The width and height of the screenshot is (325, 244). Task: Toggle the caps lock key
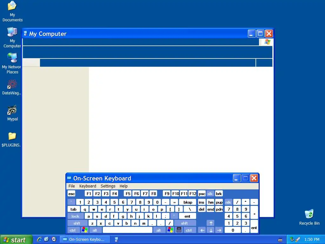[x=76, y=216]
